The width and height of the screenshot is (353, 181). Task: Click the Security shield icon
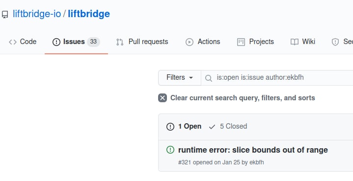[335, 42]
